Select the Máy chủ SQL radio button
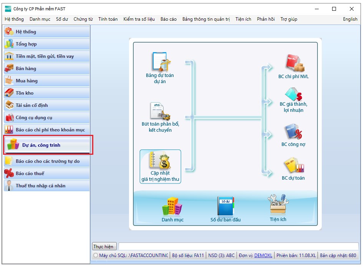This screenshot has width=364, height=267. [96, 256]
